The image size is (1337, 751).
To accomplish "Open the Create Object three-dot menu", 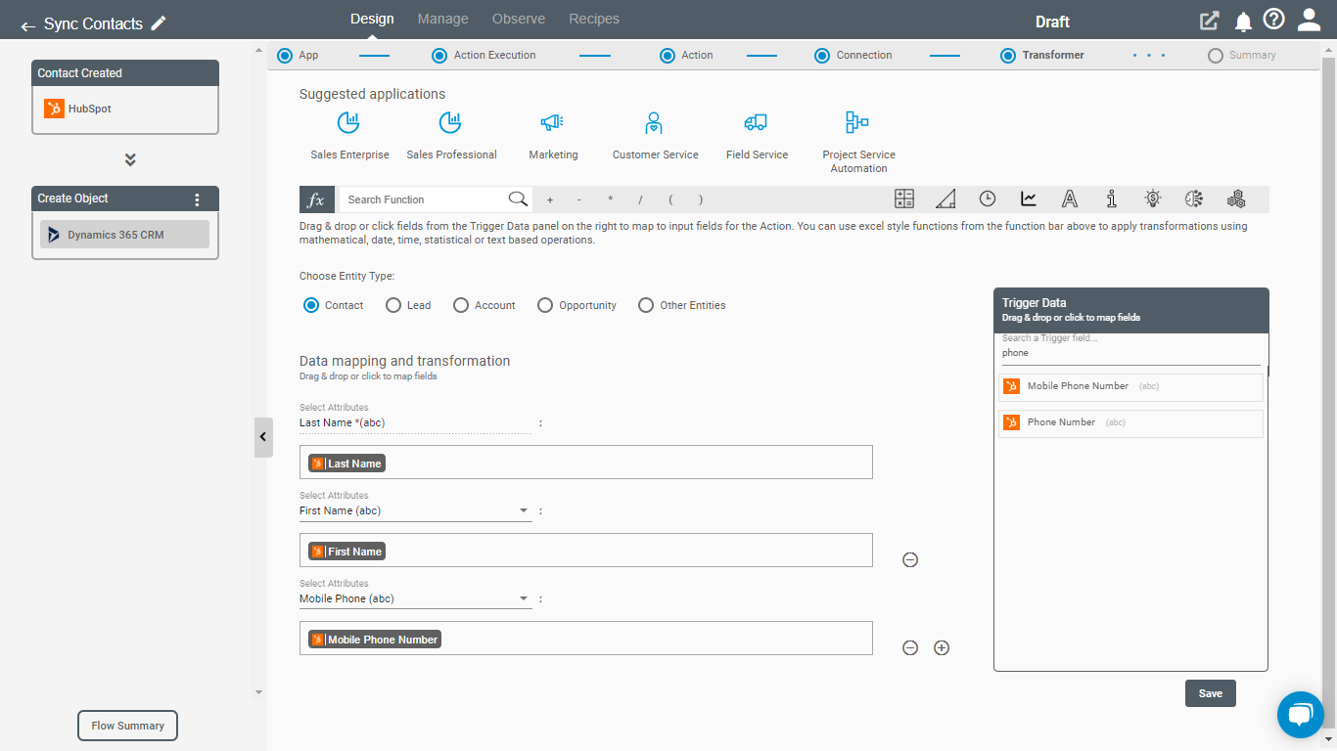I will point(197,199).
